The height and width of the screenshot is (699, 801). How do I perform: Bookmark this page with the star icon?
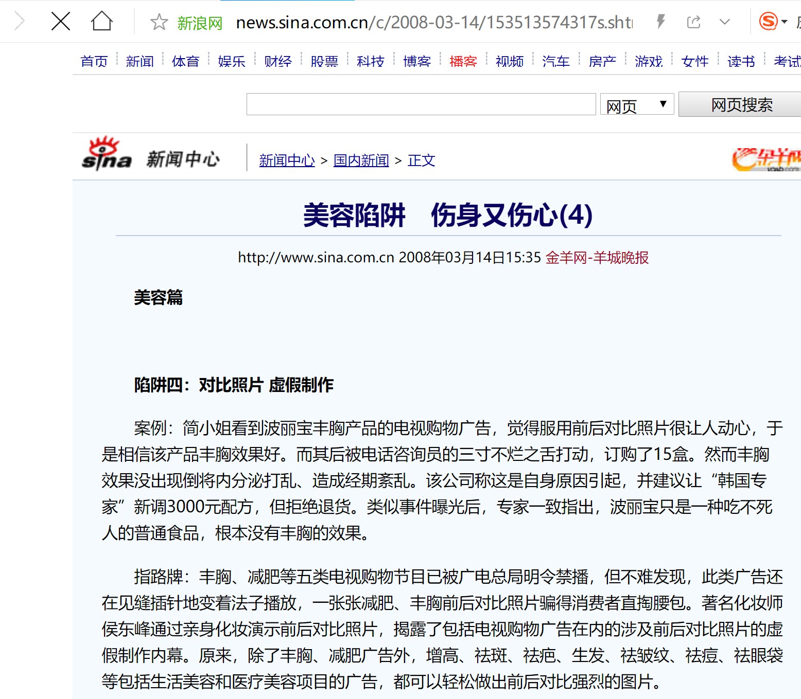pyautogui.click(x=159, y=22)
